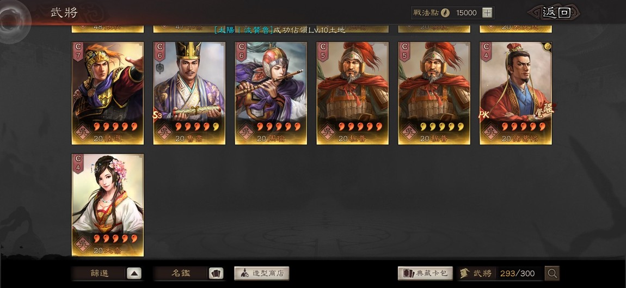This screenshot has width=626, height=288.
Task: Select the 周瑜 flute-playing general card
Action: [x=271, y=93]
